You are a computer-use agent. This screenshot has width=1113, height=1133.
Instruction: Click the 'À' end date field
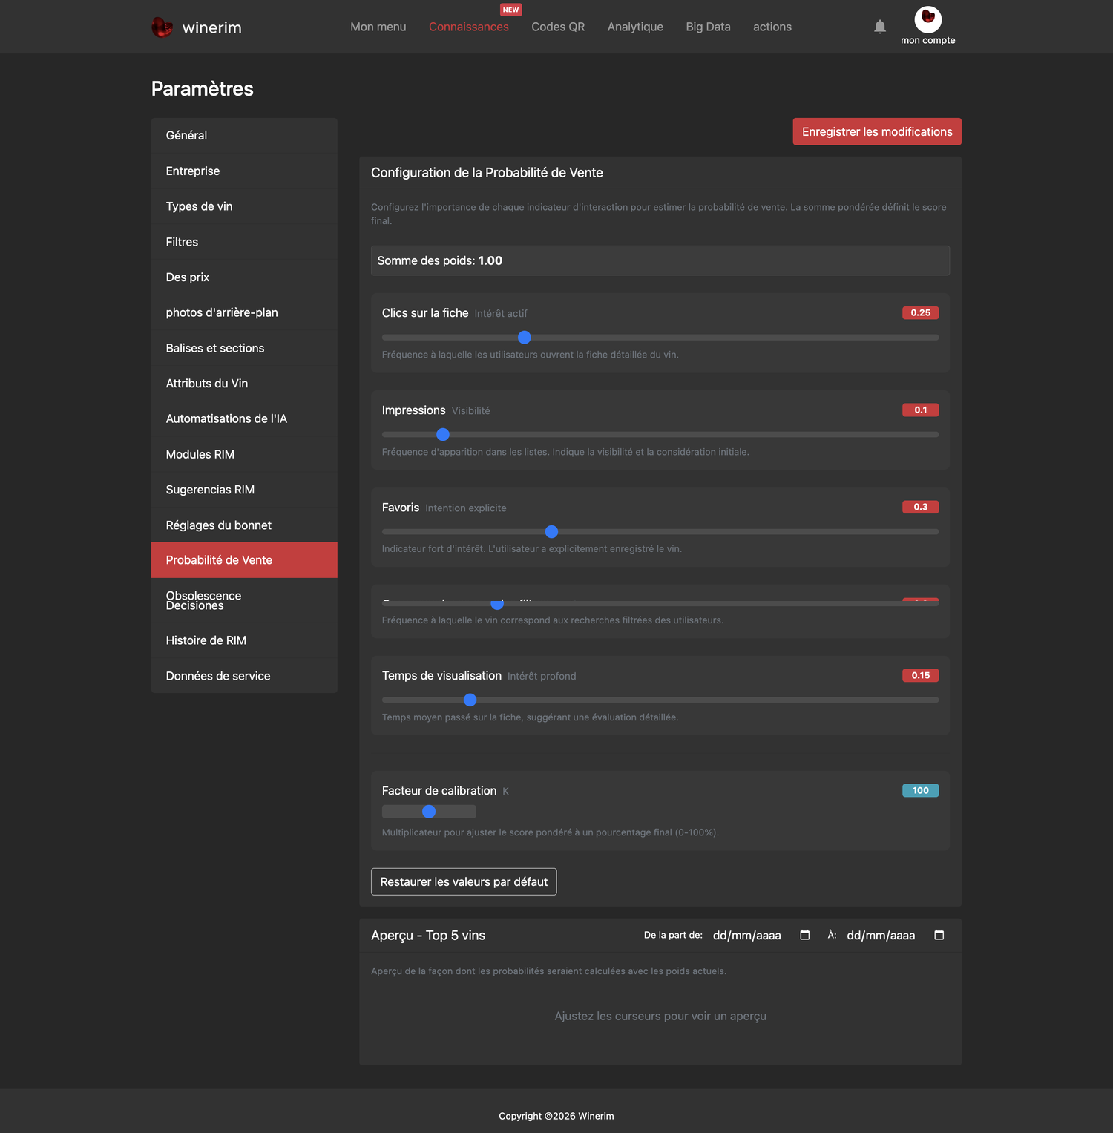[896, 935]
